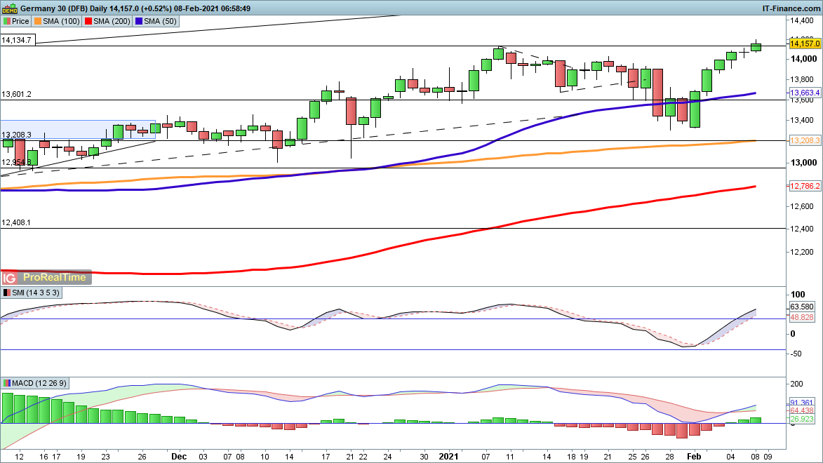Click the Price legend's red-green icon

point(7,21)
